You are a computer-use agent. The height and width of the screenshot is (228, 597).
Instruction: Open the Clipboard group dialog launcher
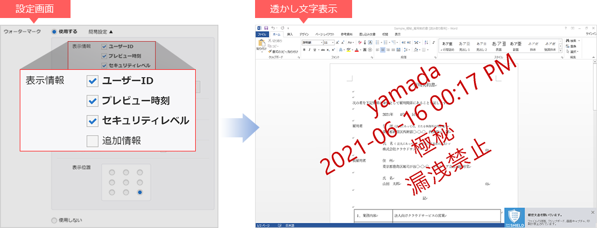pos(299,57)
